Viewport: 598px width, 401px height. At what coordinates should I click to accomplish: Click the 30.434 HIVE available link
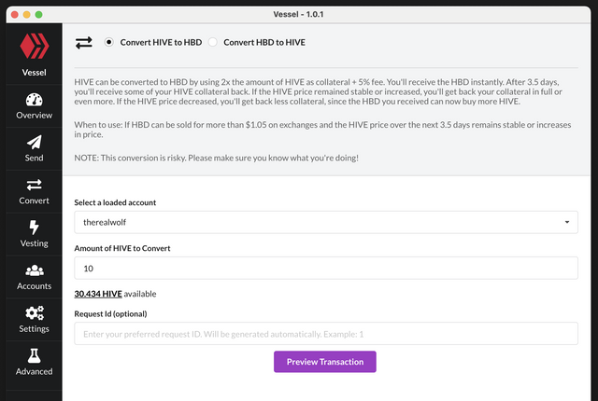point(98,294)
